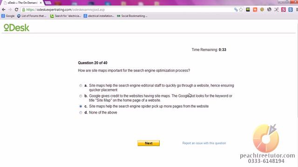The height and width of the screenshot is (167, 298).
Task: Click the text 'None of the above'
Action: pos(103,112)
